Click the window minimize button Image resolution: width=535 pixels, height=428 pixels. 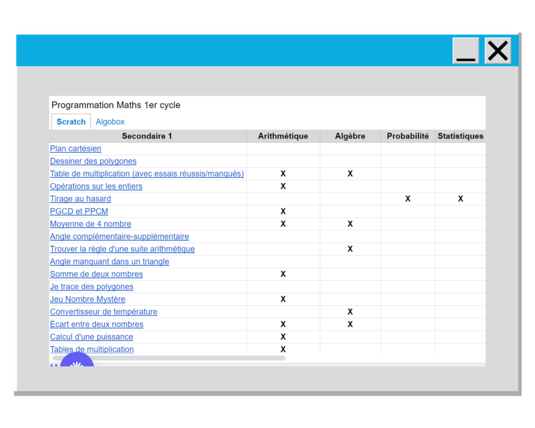466,51
